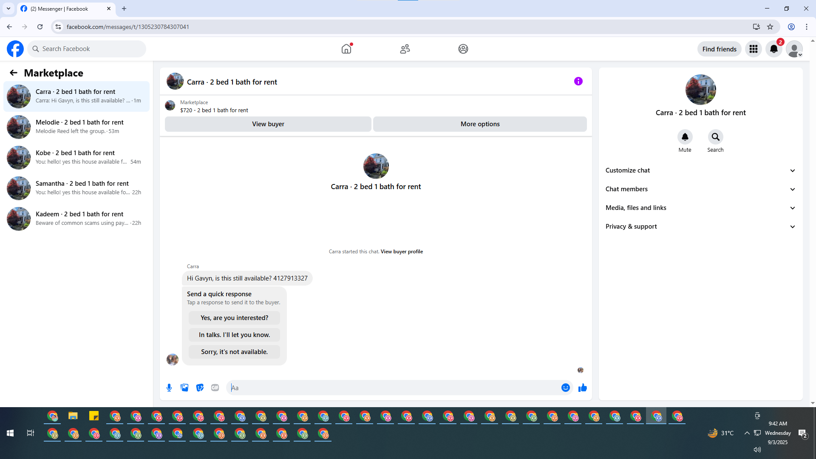Click the chat header listing picture
Image resolution: width=816 pixels, height=459 pixels.
(175, 81)
